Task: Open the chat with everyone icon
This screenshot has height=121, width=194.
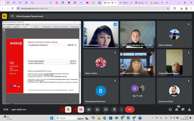Action: (183, 109)
